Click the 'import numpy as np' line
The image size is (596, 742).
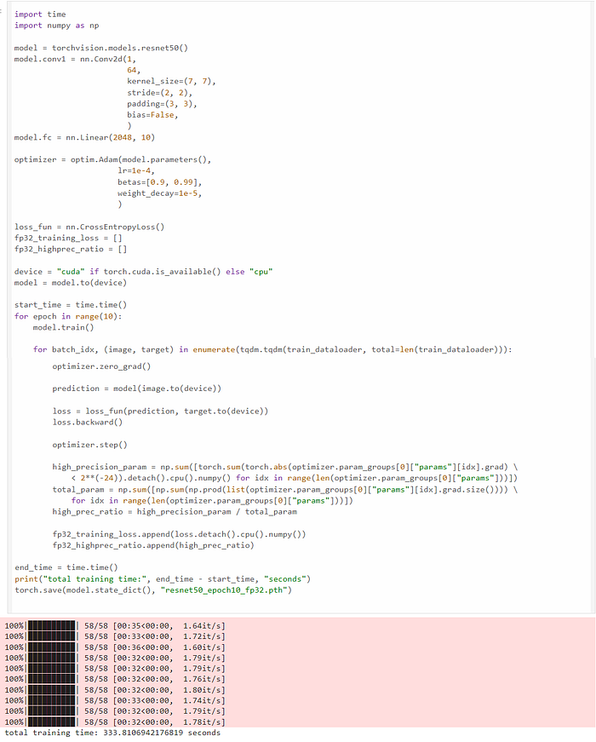57,26
